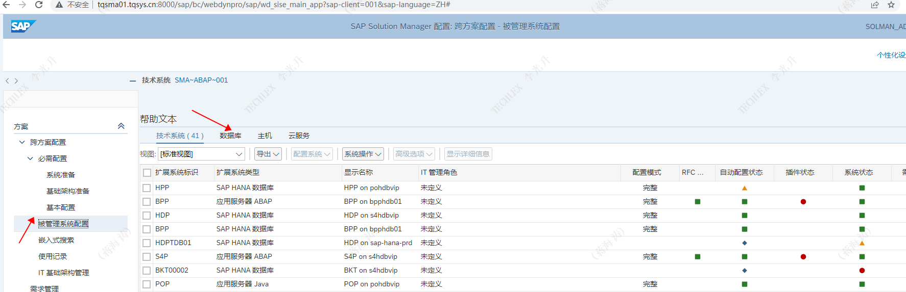
Task: Click the 显示名称 column header
Action: (359, 172)
